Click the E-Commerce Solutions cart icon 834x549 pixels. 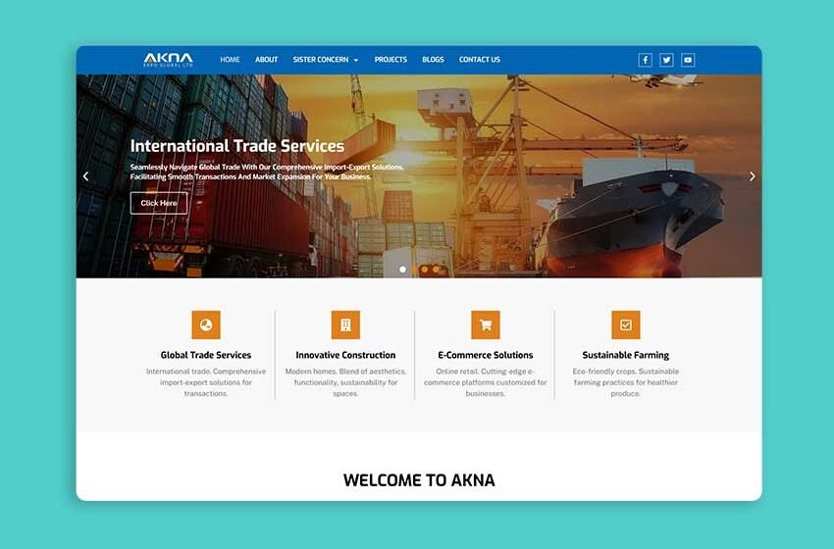[x=486, y=324]
